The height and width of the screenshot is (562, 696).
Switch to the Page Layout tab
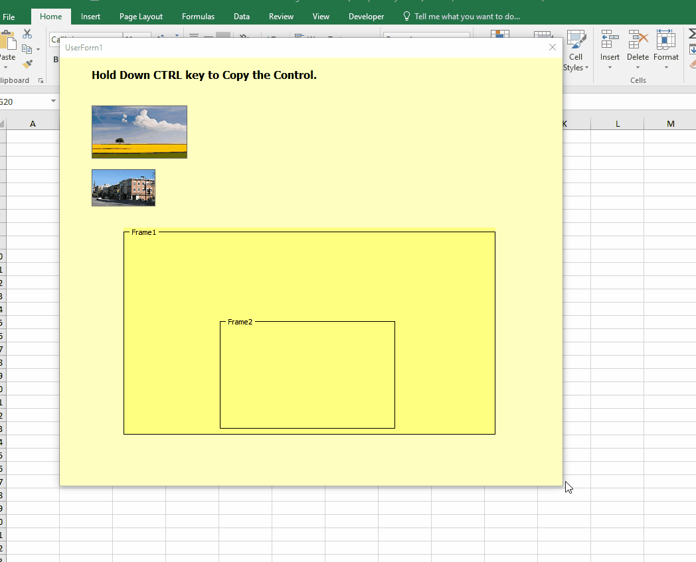pos(141,17)
